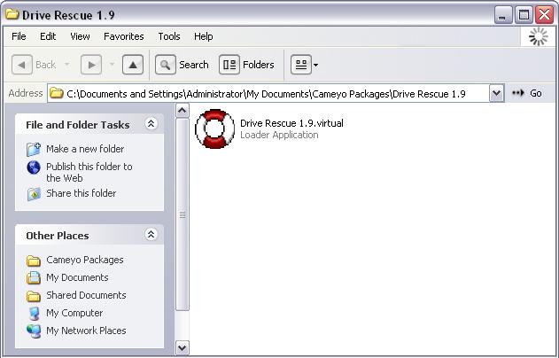Open the Drive Rescue 1.9.virtual lifebuoy icon
Viewport: 559px width, 358px height.
214,128
